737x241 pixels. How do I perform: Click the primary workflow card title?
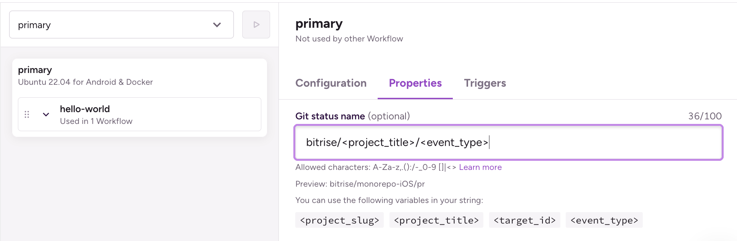point(35,70)
